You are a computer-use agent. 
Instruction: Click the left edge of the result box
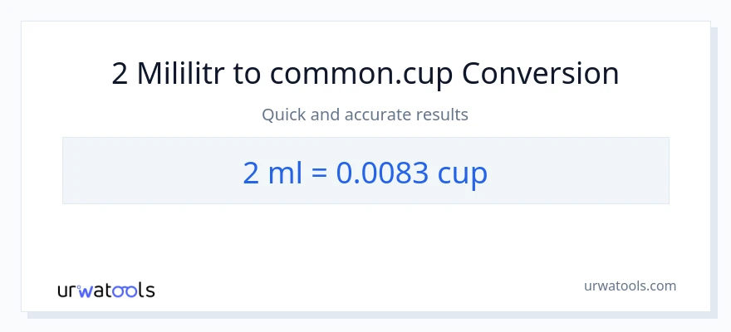(65, 171)
